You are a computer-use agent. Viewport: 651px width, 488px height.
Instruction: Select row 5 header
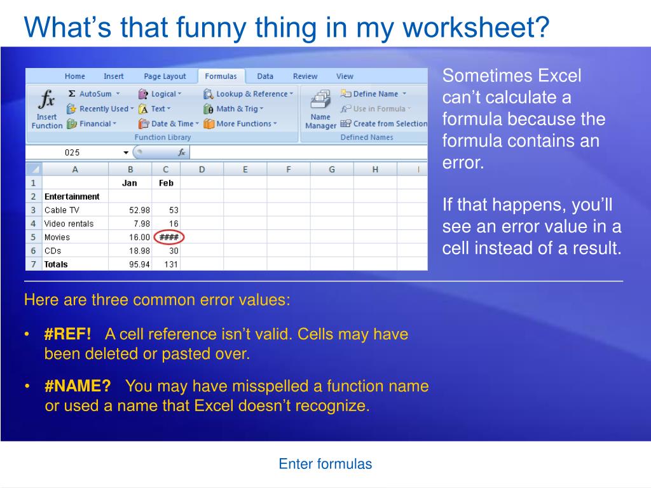click(34, 238)
